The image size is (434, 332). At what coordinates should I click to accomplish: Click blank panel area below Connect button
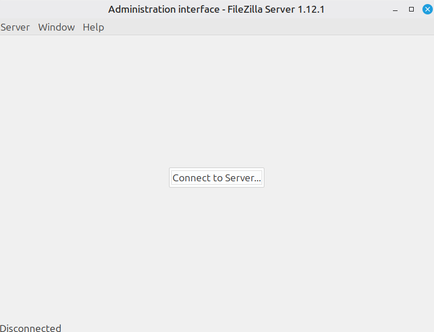tap(216, 254)
